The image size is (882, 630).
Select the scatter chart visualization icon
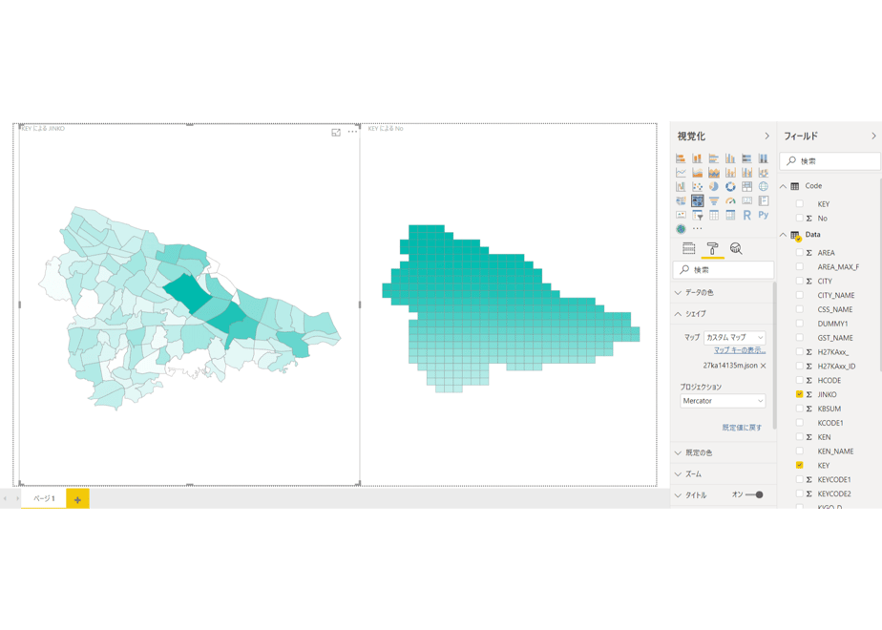tap(698, 187)
